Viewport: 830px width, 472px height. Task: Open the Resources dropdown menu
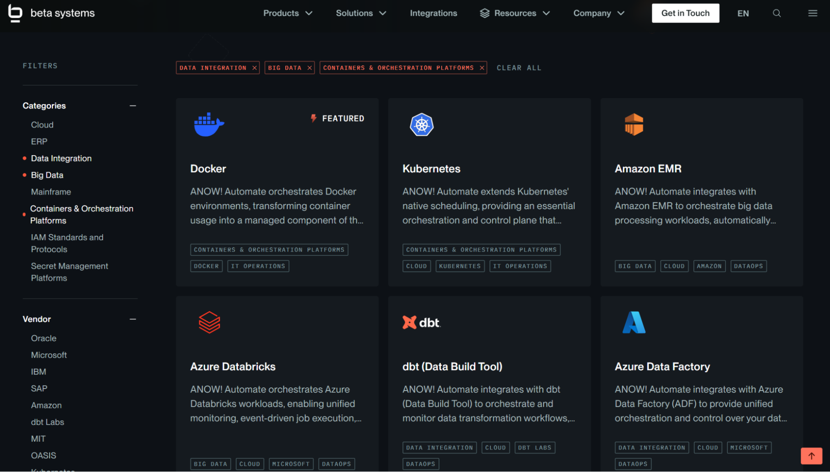coord(515,13)
